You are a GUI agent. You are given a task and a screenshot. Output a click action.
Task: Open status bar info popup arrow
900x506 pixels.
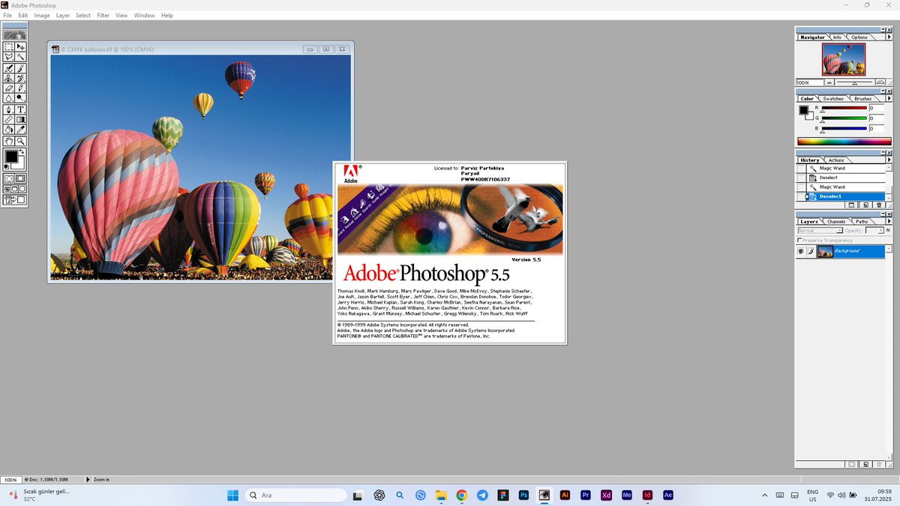[x=88, y=479]
